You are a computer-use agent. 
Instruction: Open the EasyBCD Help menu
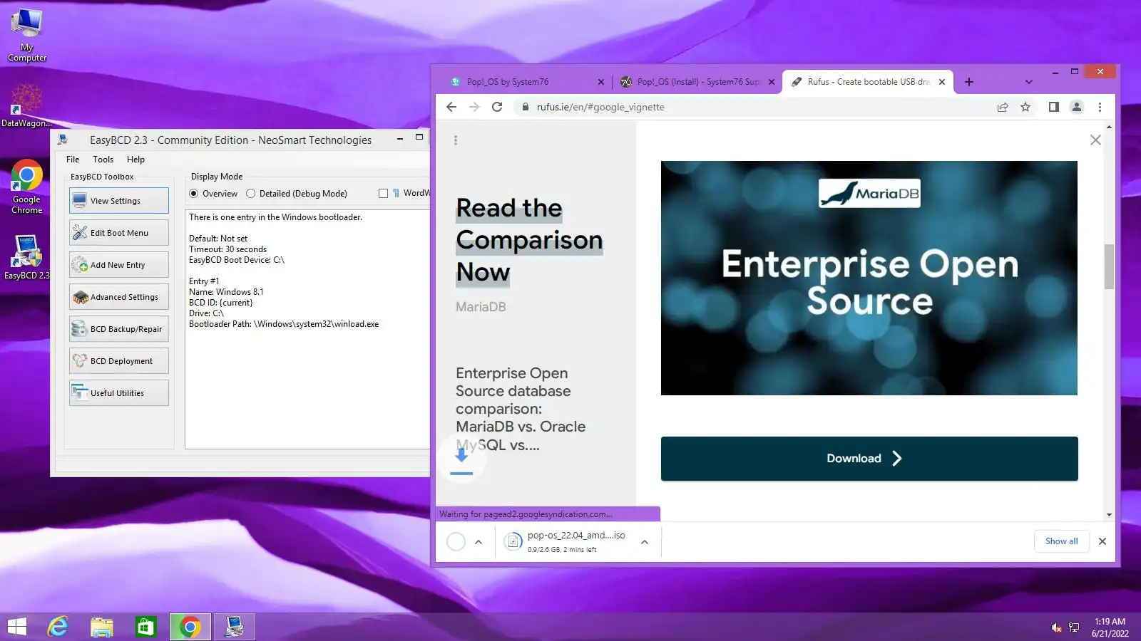(135, 160)
